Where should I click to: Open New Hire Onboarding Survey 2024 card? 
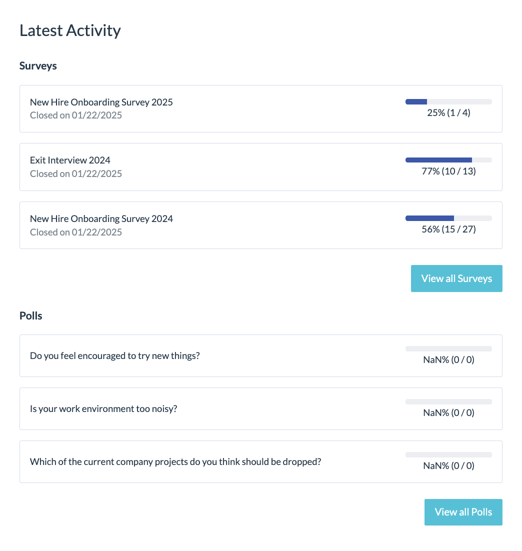pyautogui.click(x=261, y=225)
